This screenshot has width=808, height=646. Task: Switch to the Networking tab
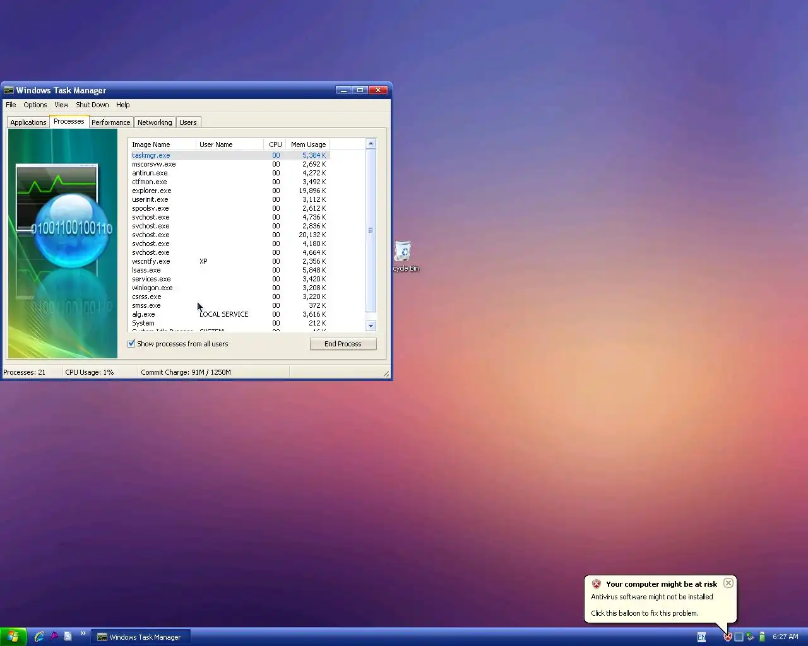point(155,122)
